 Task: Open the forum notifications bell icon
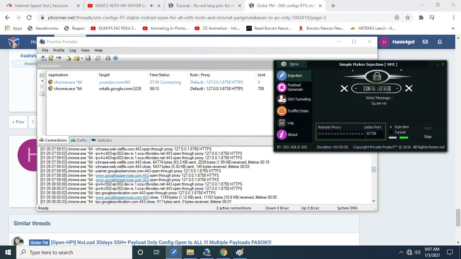click(x=440, y=42)
